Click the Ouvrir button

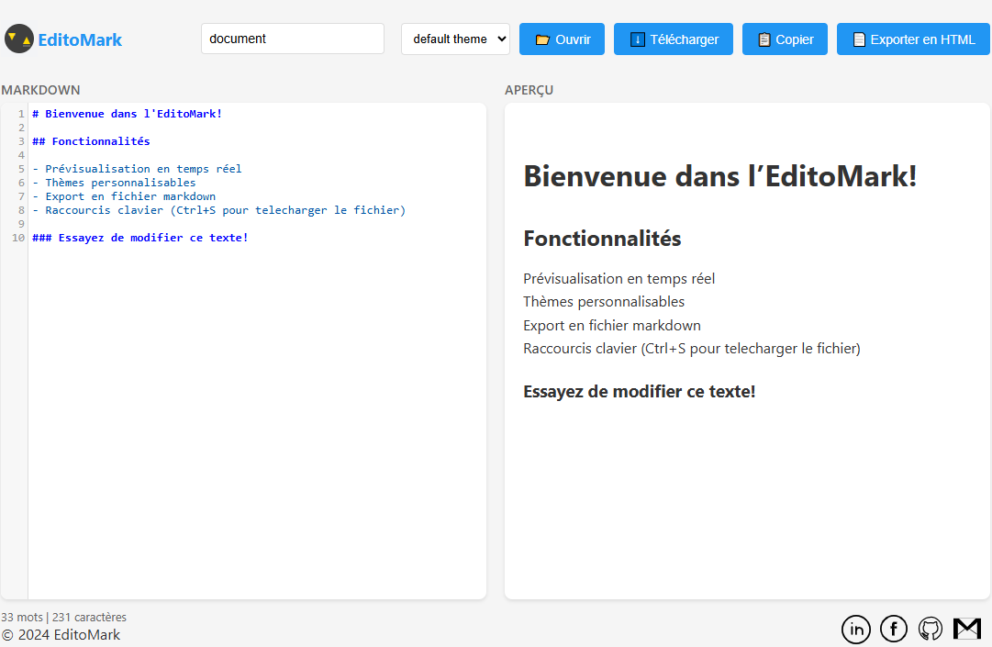coord(562,39)
